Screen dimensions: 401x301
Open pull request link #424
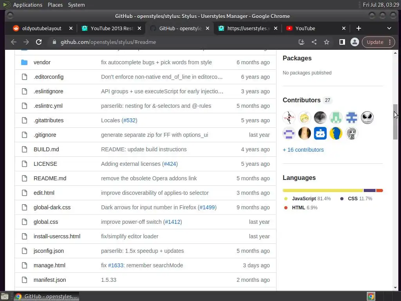(x=170, y=164)
